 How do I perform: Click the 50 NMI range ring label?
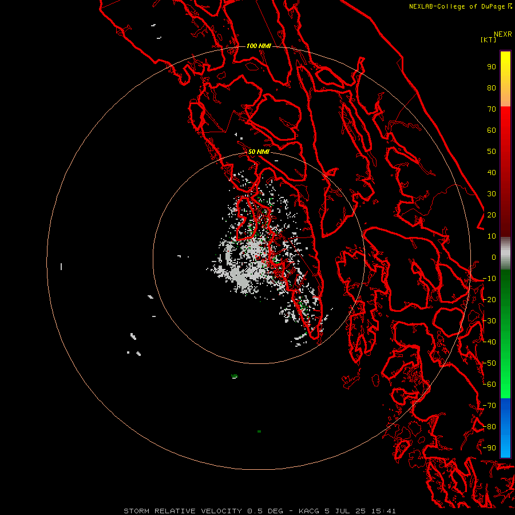pyautogui.click(x=259, y=152)
